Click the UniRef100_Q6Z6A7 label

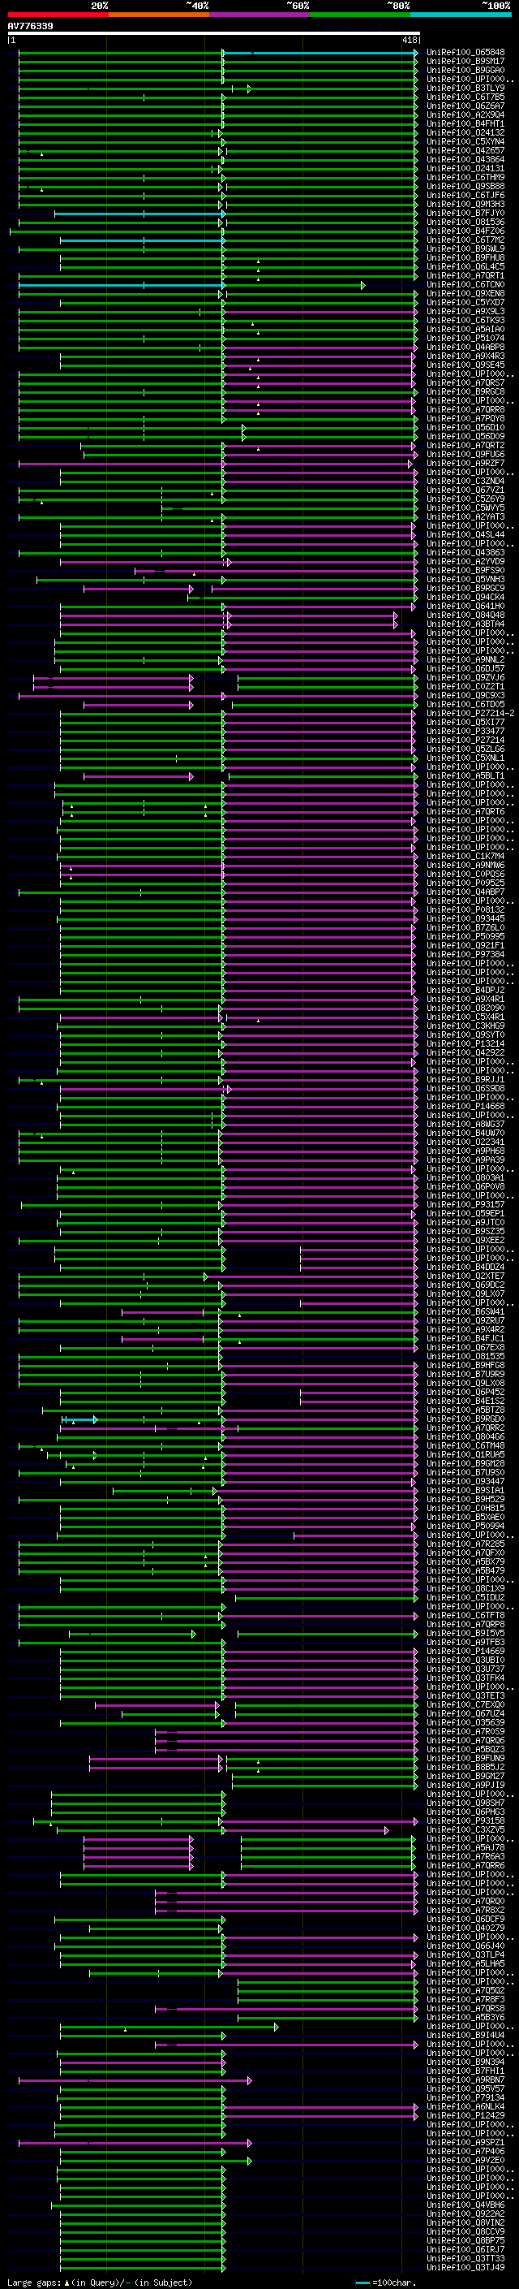(x=465, y=106)
